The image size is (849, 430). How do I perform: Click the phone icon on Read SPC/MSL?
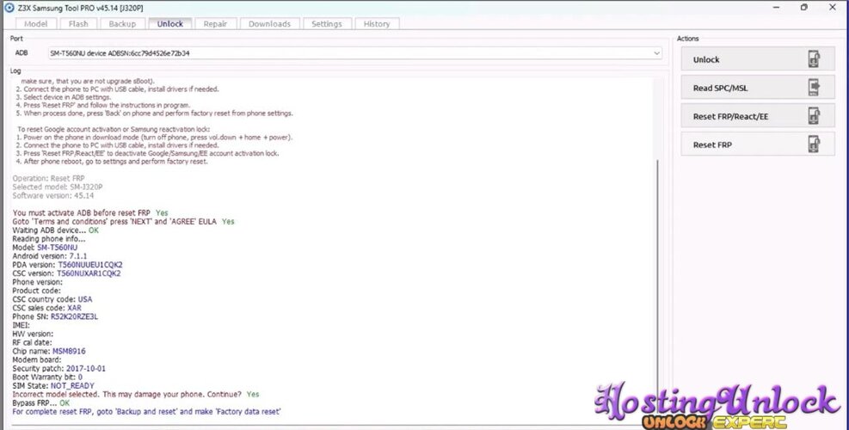tap(814, 87)
